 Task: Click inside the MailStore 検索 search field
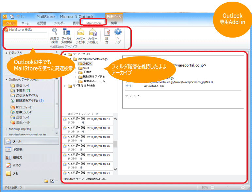click(x=25, y=35)
